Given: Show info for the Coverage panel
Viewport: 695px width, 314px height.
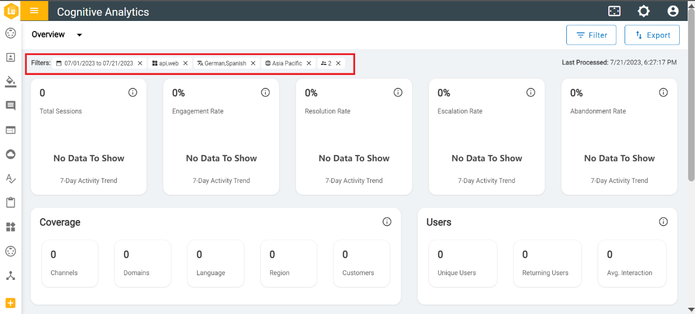Looking at the screenshot, I should [387, 222].
